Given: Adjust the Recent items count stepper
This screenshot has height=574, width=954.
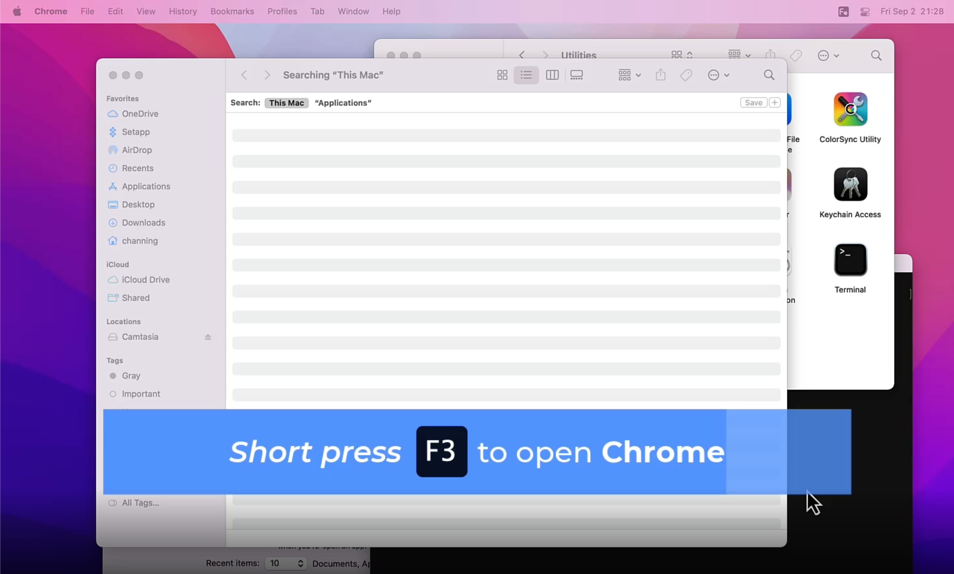Looking at the screenshot, I should pyautogui.click(x=301, y=563).
